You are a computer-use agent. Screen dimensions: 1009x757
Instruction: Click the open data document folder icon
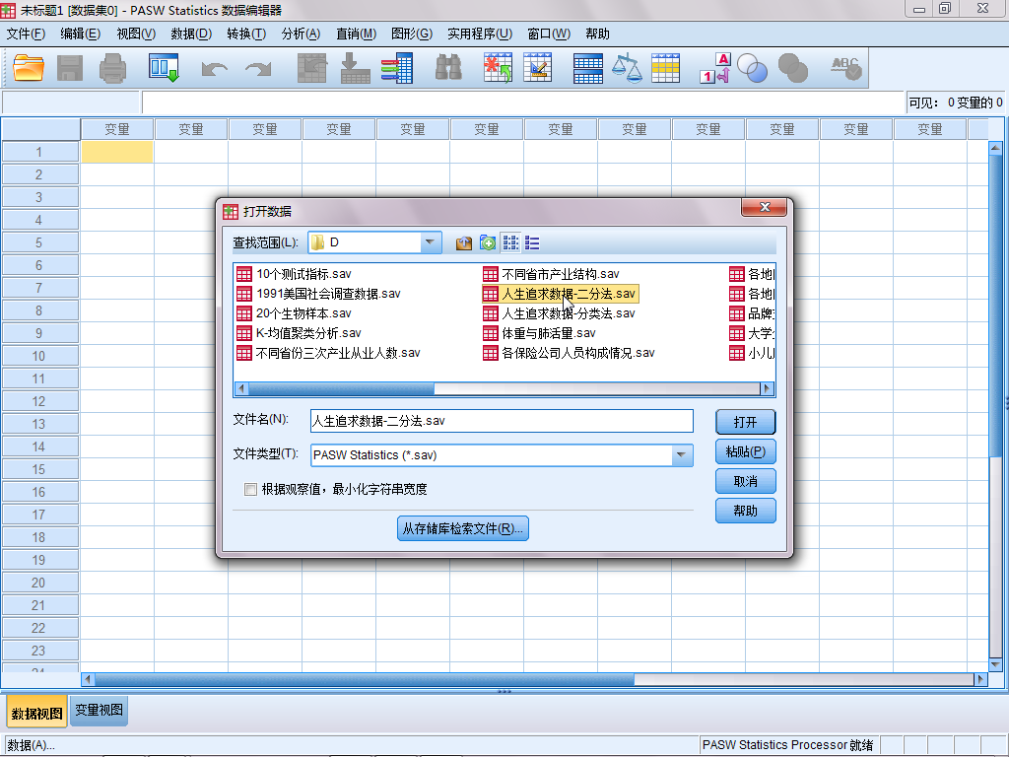(x=29, y=68)
